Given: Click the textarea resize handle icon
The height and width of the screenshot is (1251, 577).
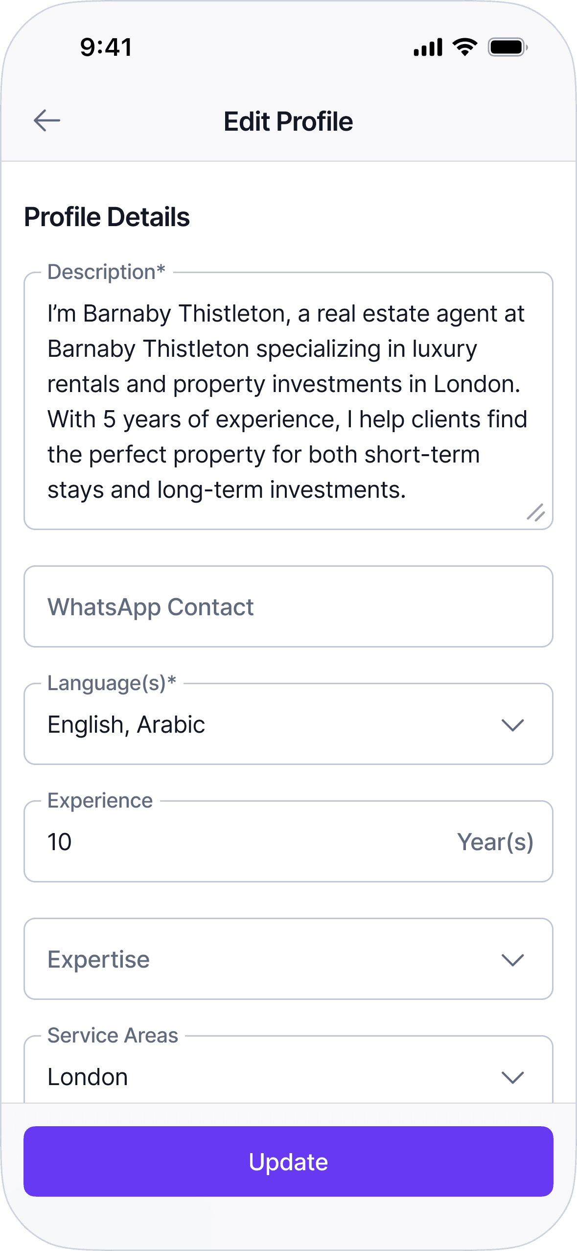Looking at the screenshot, I should point(536,512).
